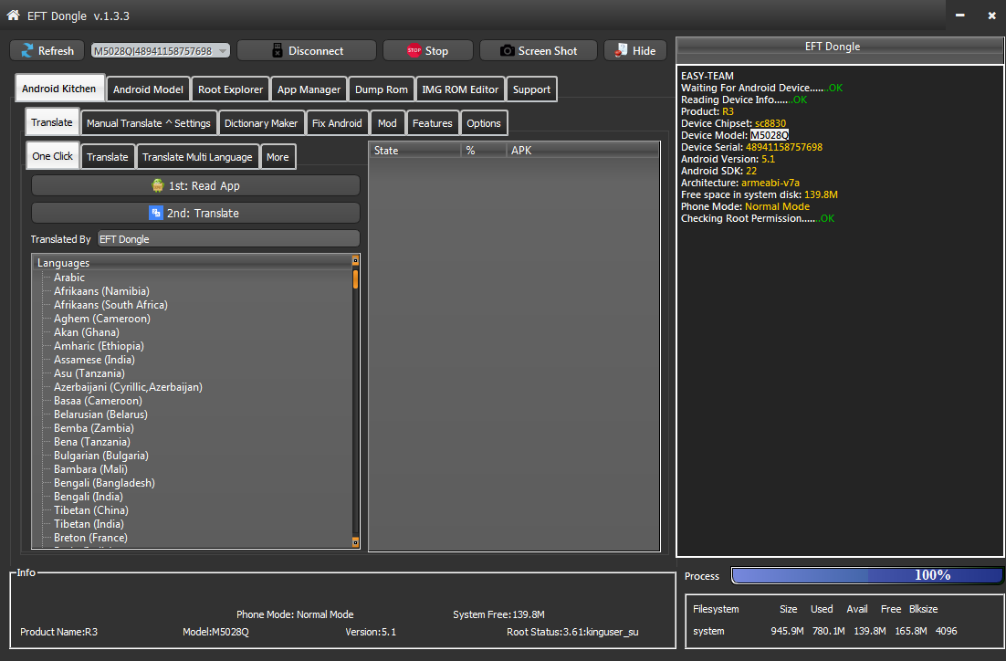This screenshot has height=661, width=1006.
Task: Click the Android robot icon on Read App
Action: [x=158, y=185]
